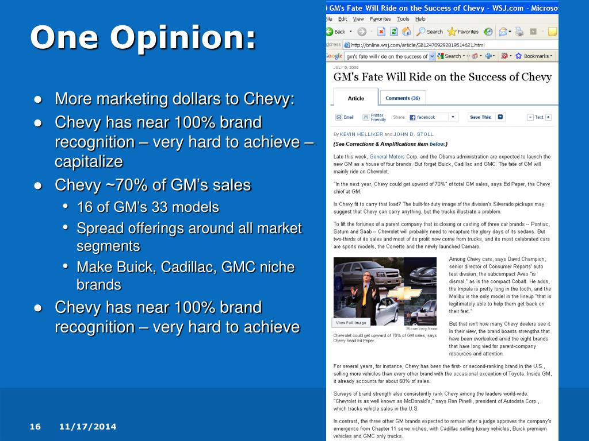589x441 pixels.
Task: Follow the corrections 'below' link
Action: coord(437,144)
